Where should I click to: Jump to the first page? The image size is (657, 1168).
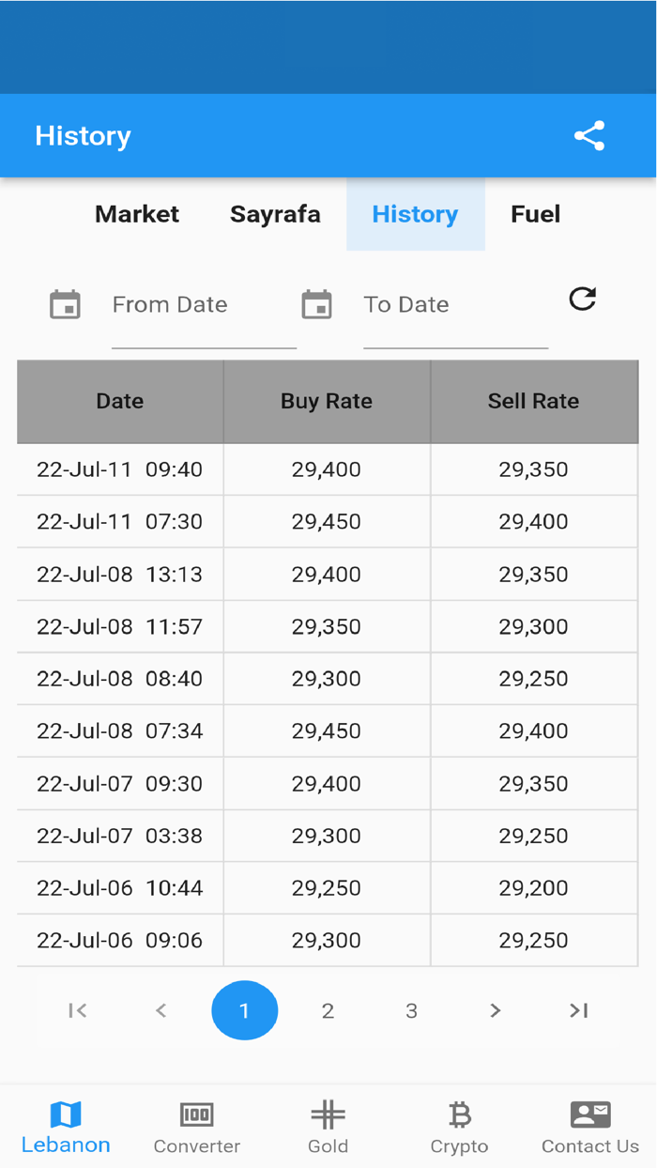tap(78, 1010)
